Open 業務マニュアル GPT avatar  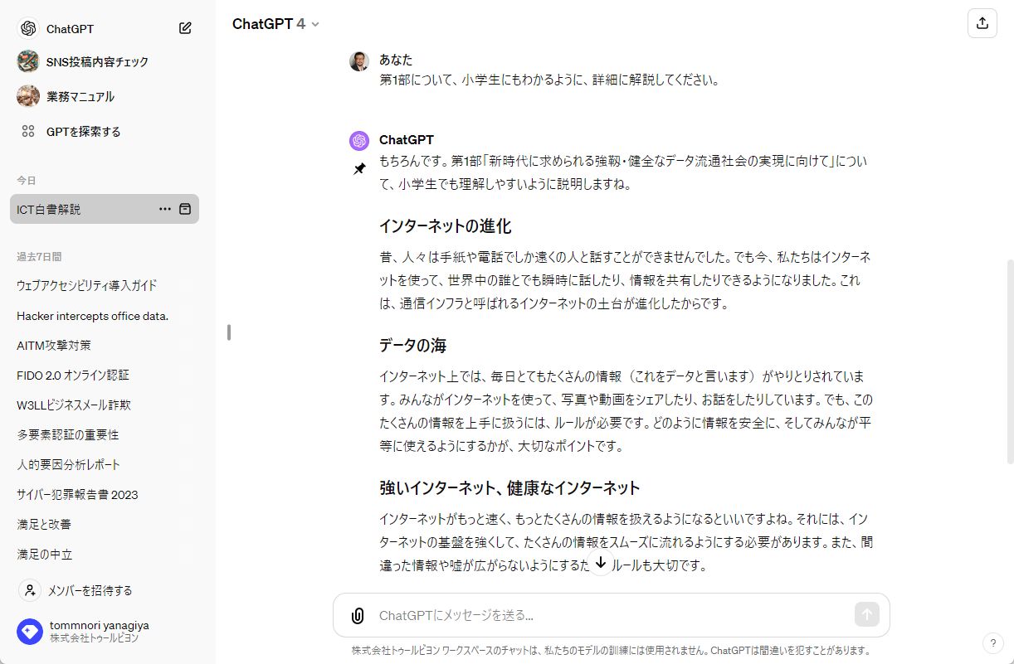(28, 96)
